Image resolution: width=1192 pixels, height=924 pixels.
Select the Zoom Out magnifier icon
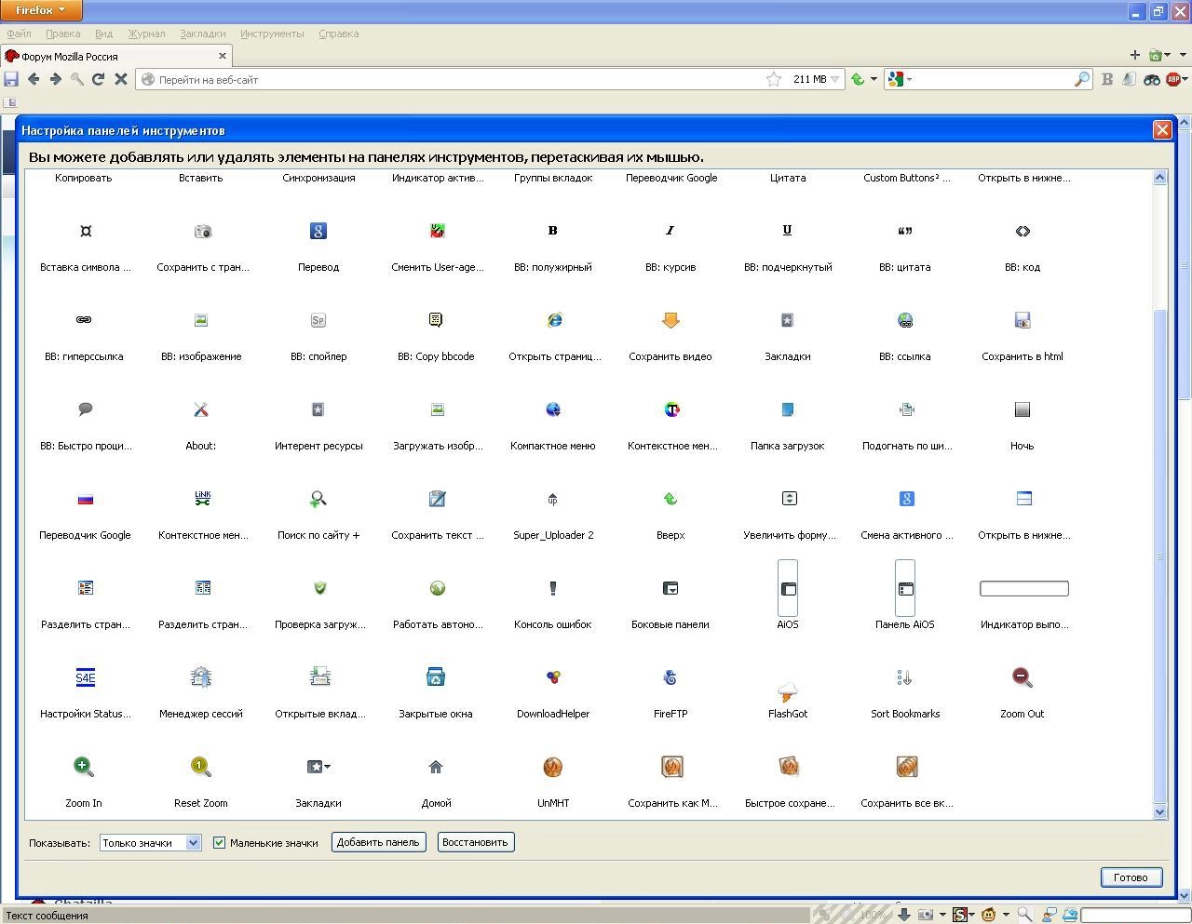pyautogui.click(x=1022, y=677)
